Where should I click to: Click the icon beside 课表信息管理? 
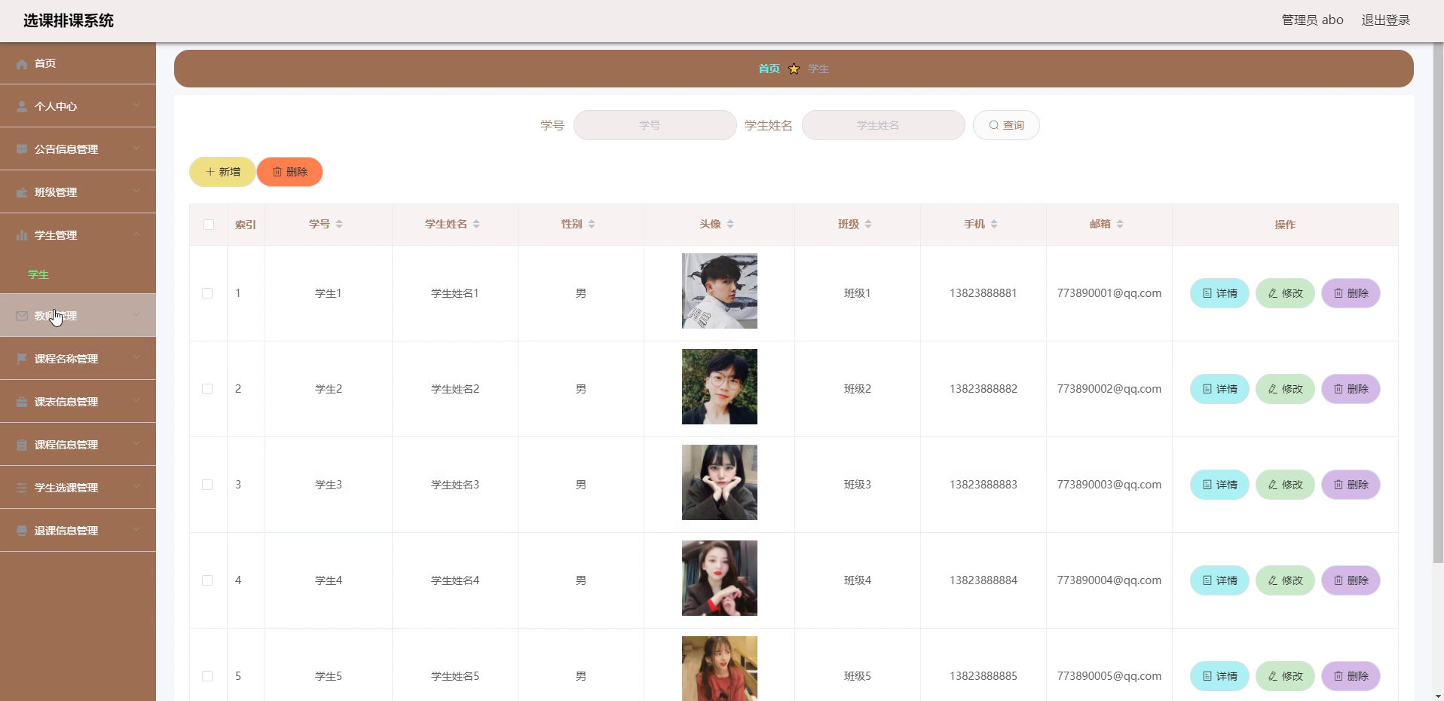22,403
